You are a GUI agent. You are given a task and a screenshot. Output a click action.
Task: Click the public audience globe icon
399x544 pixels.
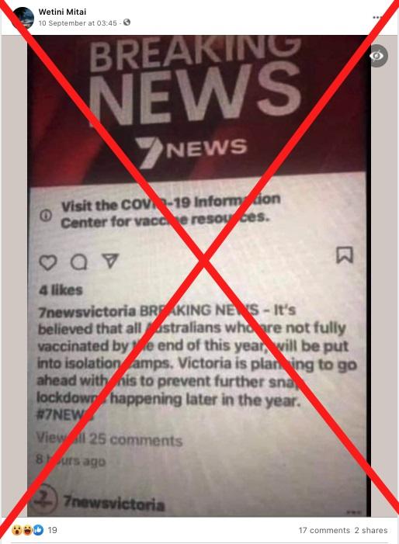pos(127,23)
